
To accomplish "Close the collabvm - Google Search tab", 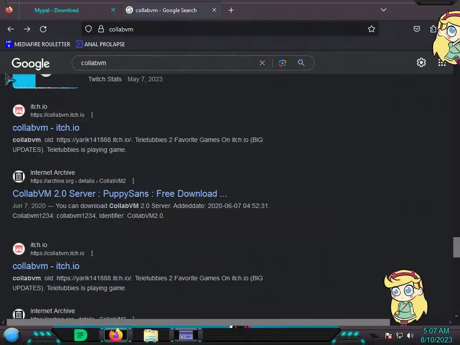I will [214, 10].
